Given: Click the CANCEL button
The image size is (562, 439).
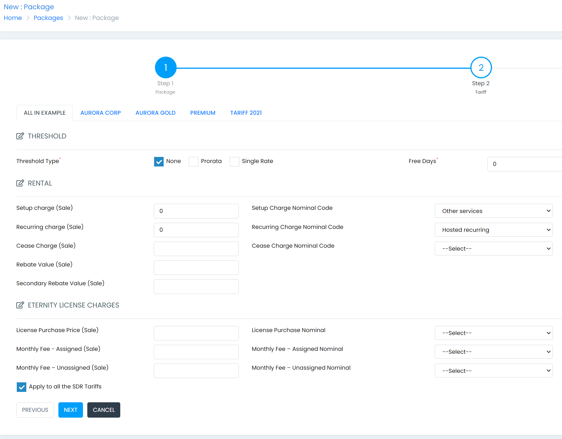Looking at the screenshot, I should point(104,410).
